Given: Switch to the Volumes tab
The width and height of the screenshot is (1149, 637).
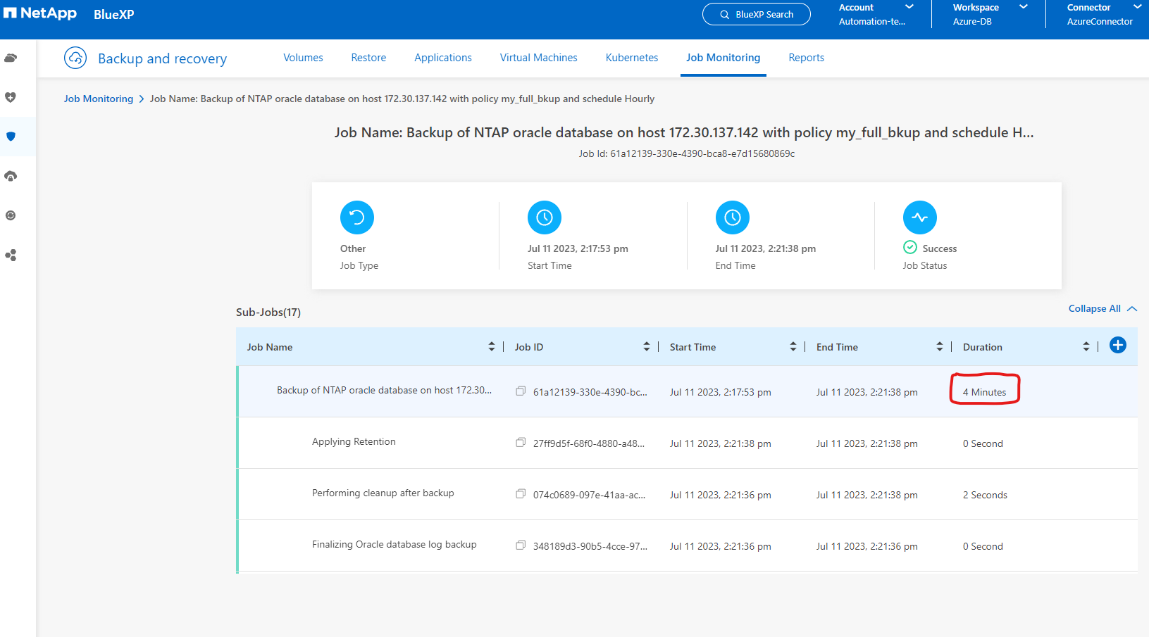Looking at the screenshot, I should point(303,58).
